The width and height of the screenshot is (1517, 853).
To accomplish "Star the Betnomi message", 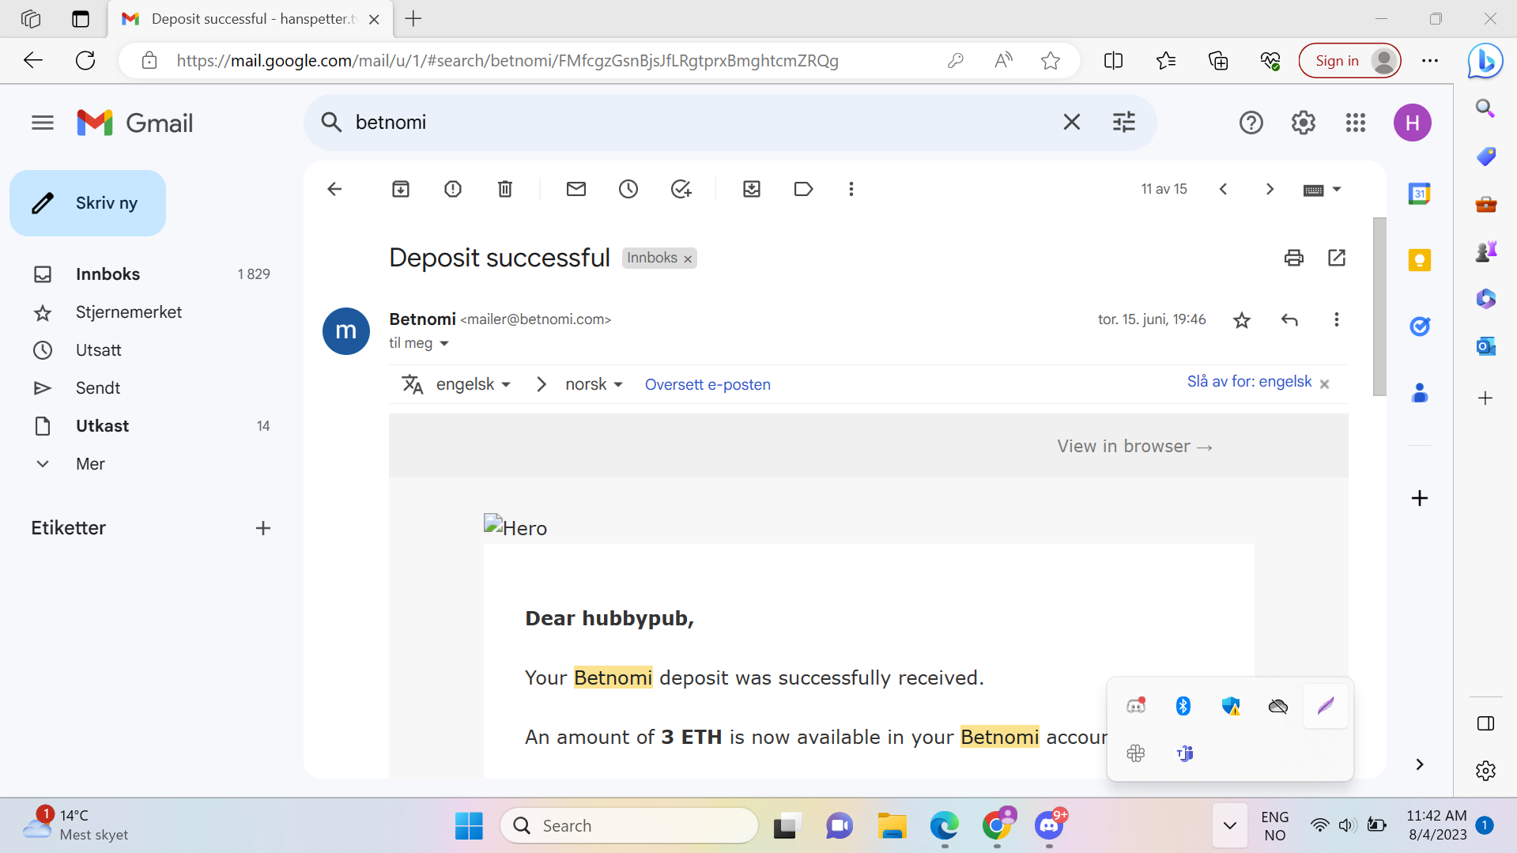I will click(x=1242, y=320).
